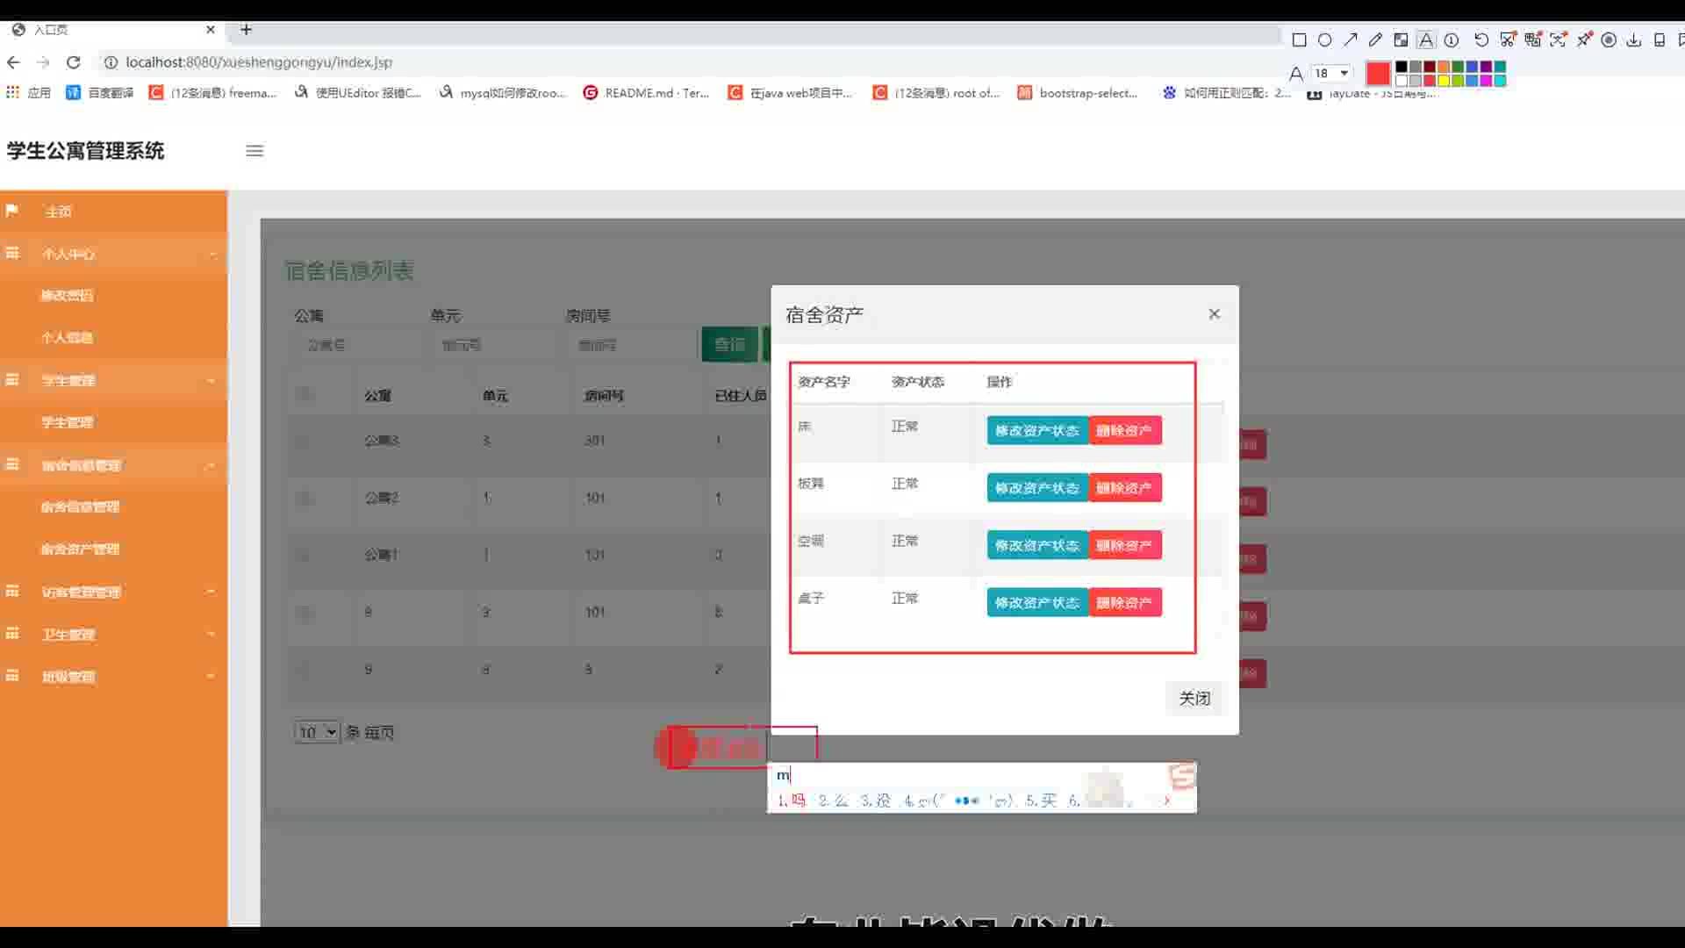Open the 10 per page dropdown
Screen dimensions: 1685x948
click(x=317, y=732)
